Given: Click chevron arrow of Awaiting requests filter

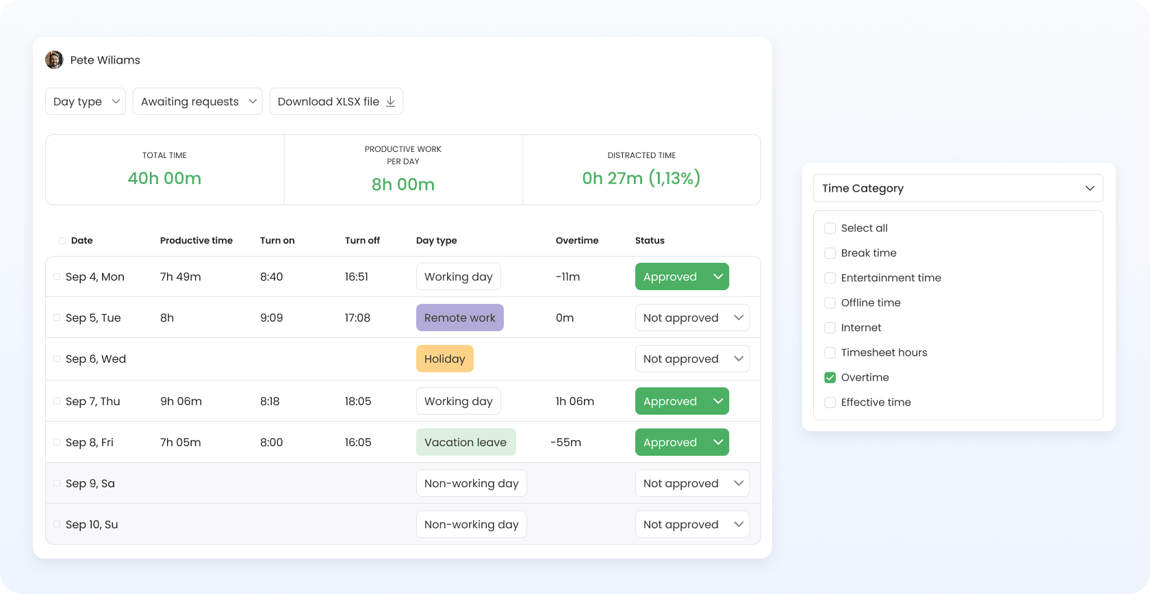Looking at the screenshot, I should pos(253,101).
